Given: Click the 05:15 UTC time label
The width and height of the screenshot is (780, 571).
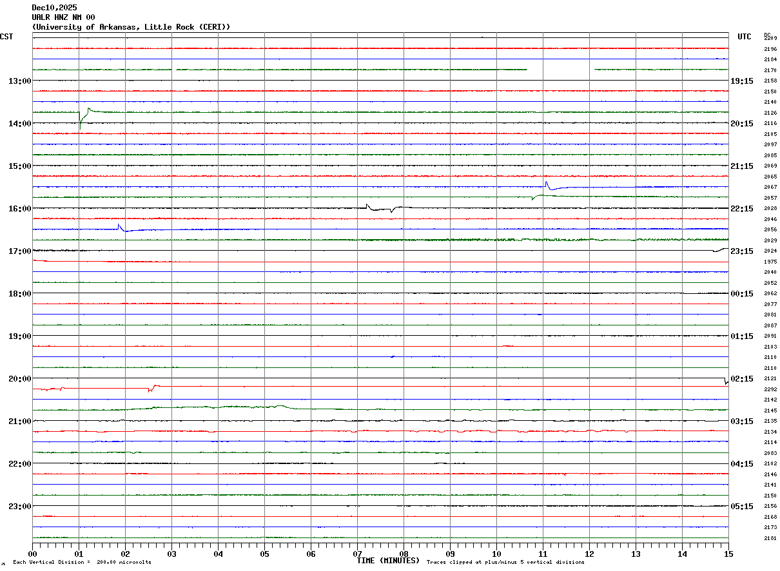Looking at the screenshot, I should click(x=741, y=506).
